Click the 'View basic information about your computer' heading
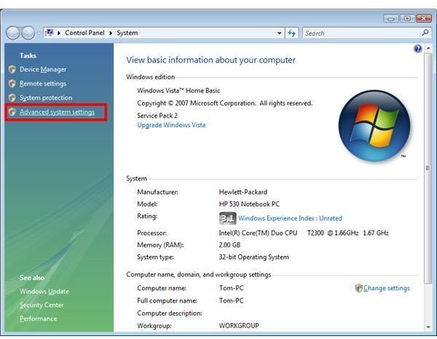Screen dimensions: 437x339 (x=211, y=60)
